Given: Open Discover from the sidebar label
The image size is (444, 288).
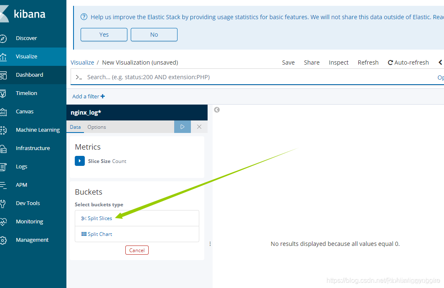Looking at the screenshot, I should tap(26, 38).
